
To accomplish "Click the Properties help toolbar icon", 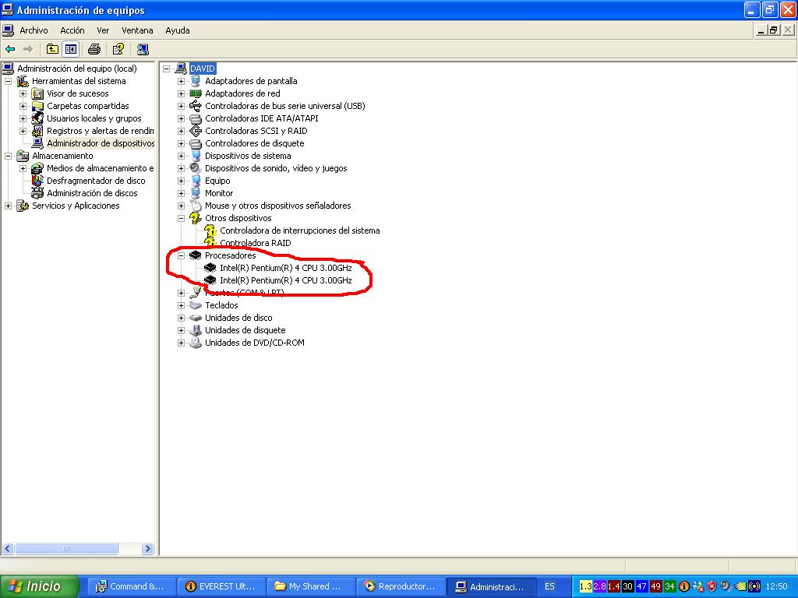I will (x=118, y=49).
